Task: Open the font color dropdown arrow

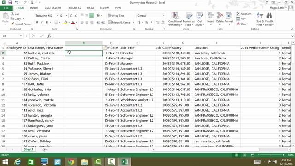Action: (x=77, y=23)
